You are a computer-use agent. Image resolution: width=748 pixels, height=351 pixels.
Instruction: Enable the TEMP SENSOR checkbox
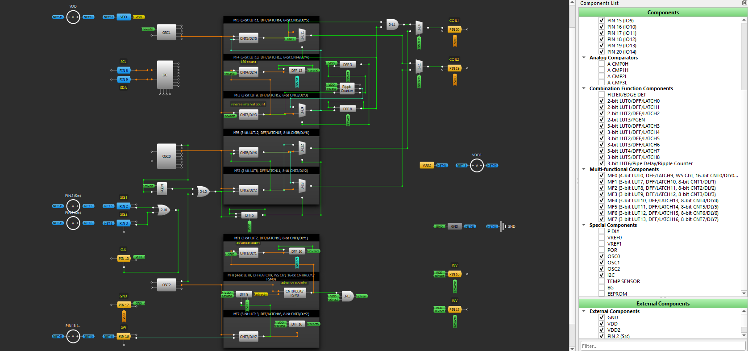tap(602, 281)
